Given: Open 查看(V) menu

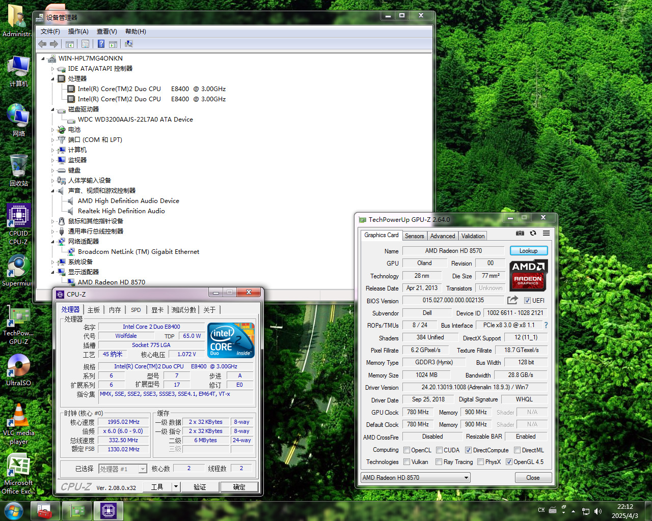Looking at the screenshot, I should pyautogui.click(x=106, y=32).
